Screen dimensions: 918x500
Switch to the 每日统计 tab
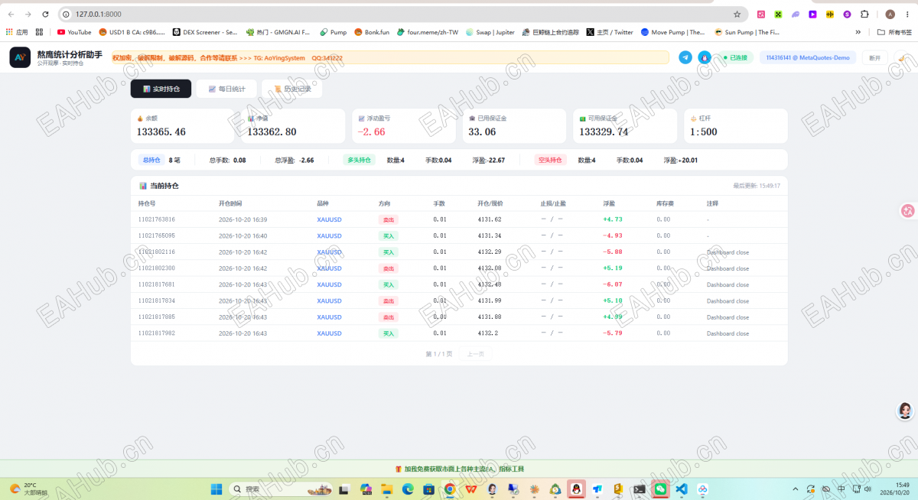pyautogui.click(x=226, y=89)
